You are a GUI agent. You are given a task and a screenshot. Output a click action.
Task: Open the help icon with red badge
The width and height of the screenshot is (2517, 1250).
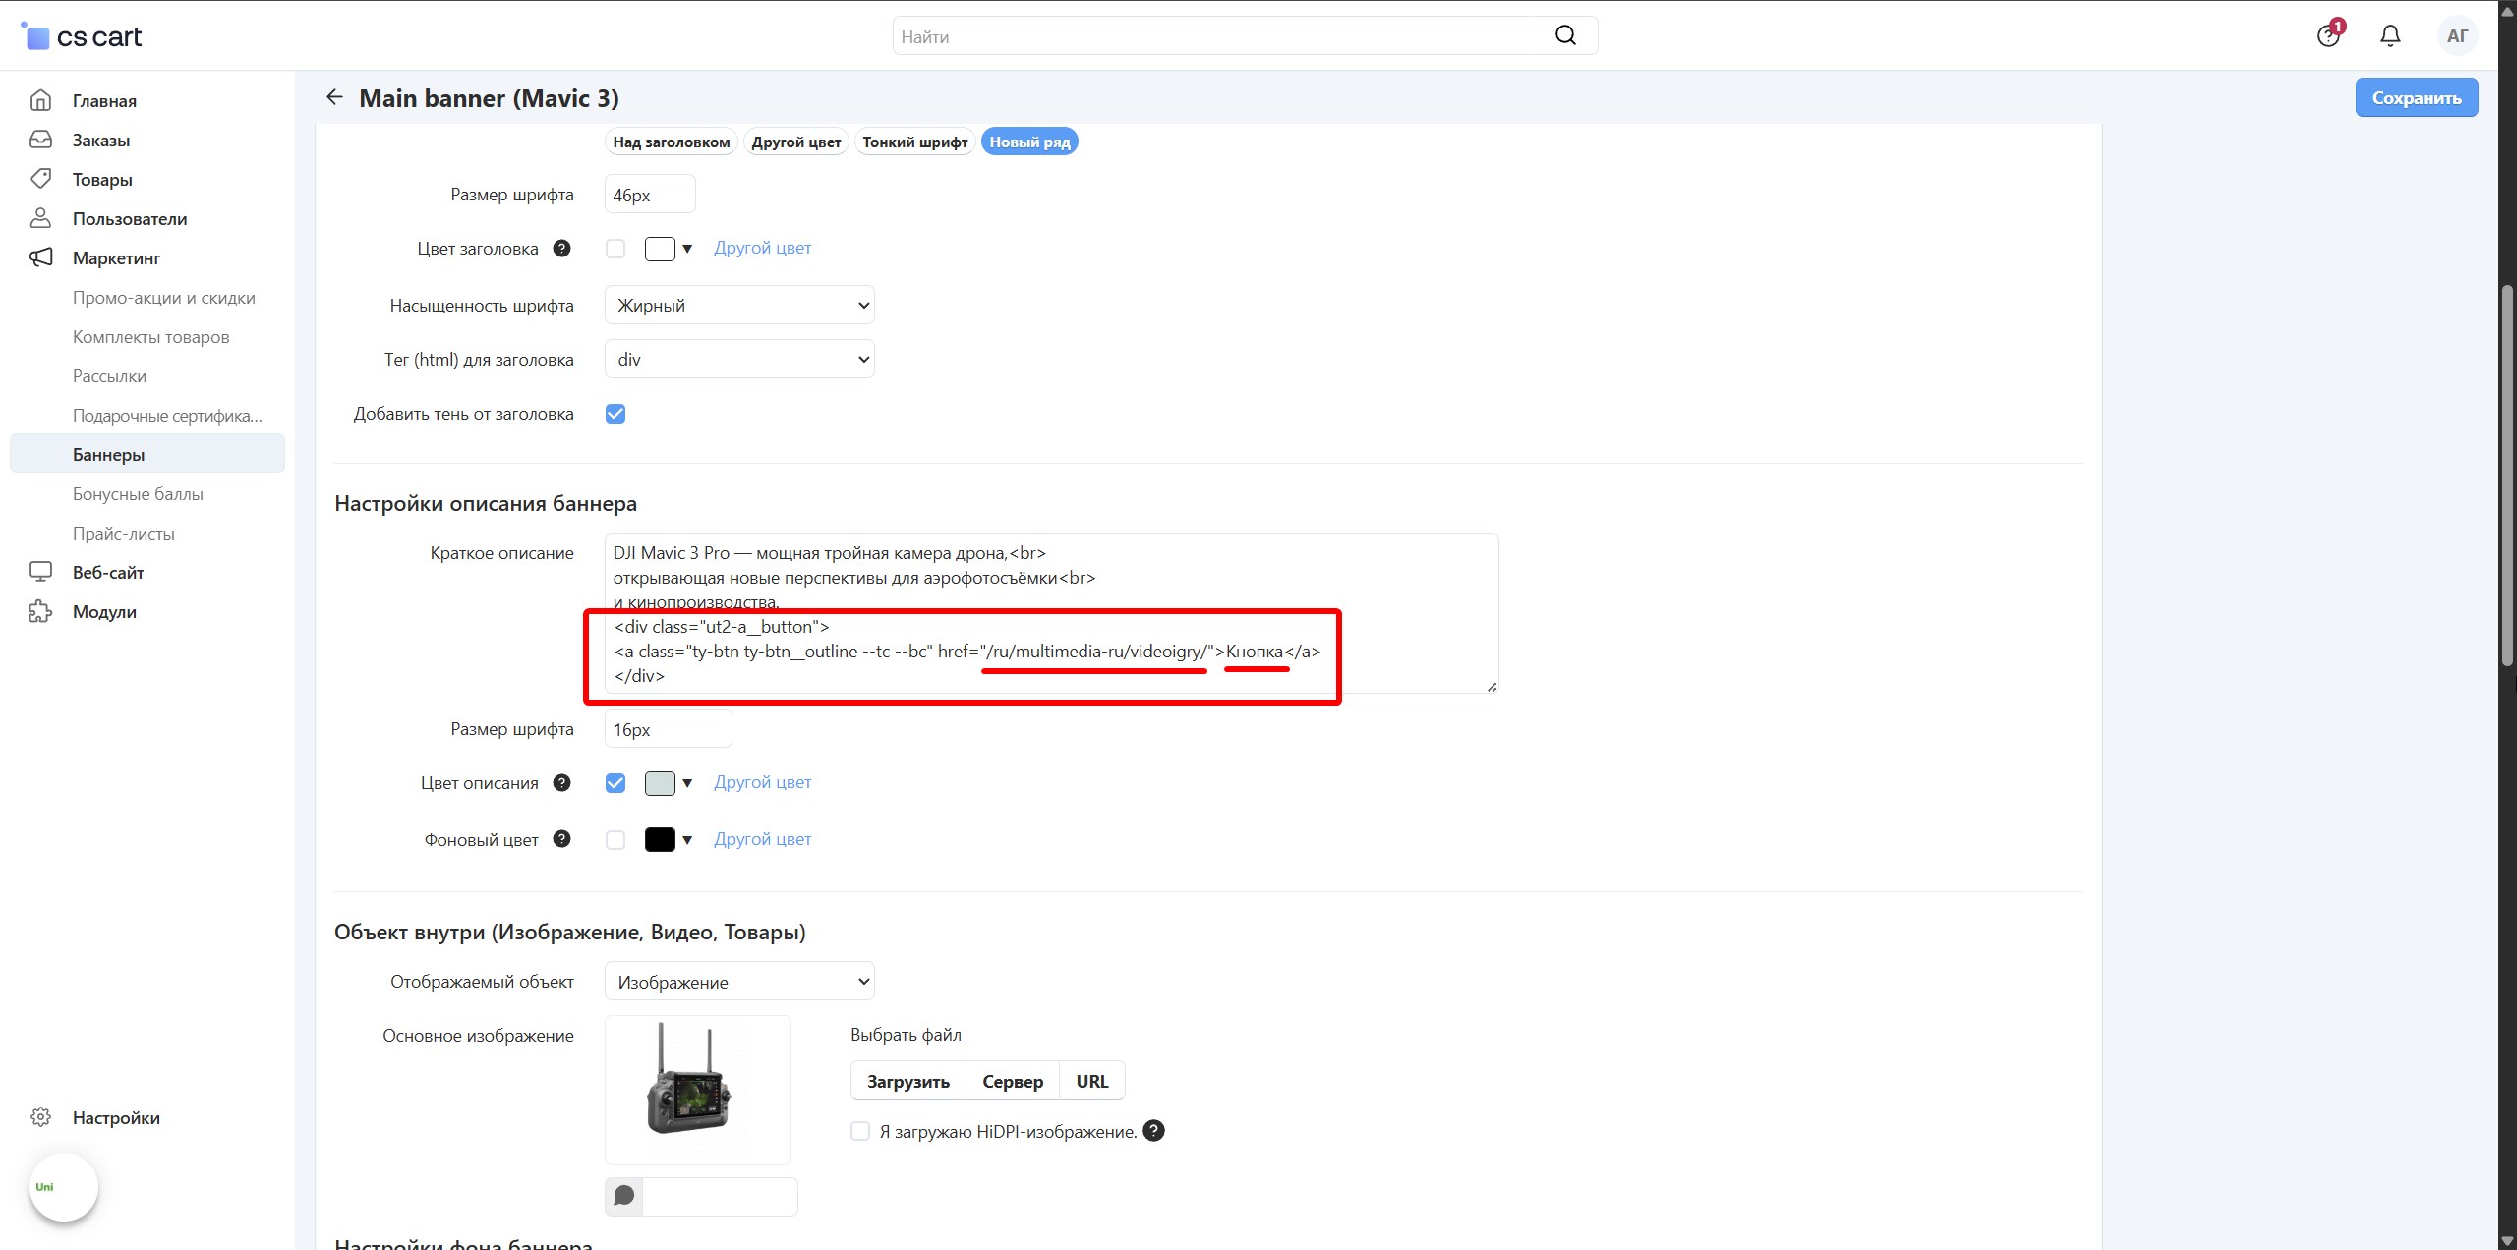pos(2328,36)
